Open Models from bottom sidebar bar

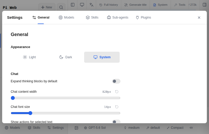click(12, 128)
